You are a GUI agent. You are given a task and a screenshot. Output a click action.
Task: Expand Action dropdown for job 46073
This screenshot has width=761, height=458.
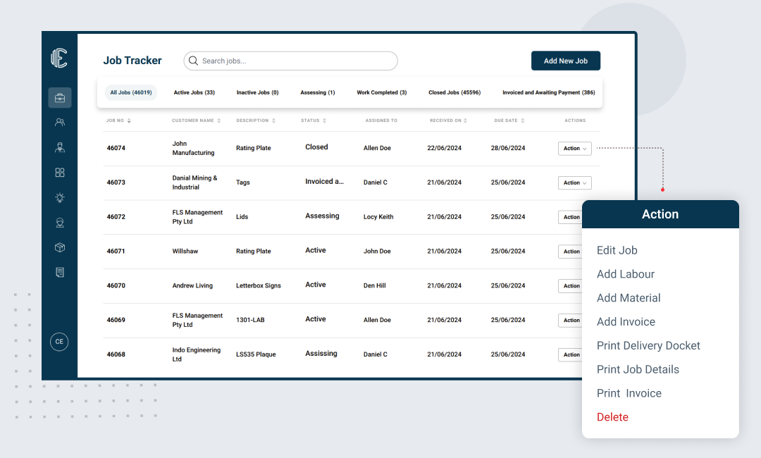point(574,183)
